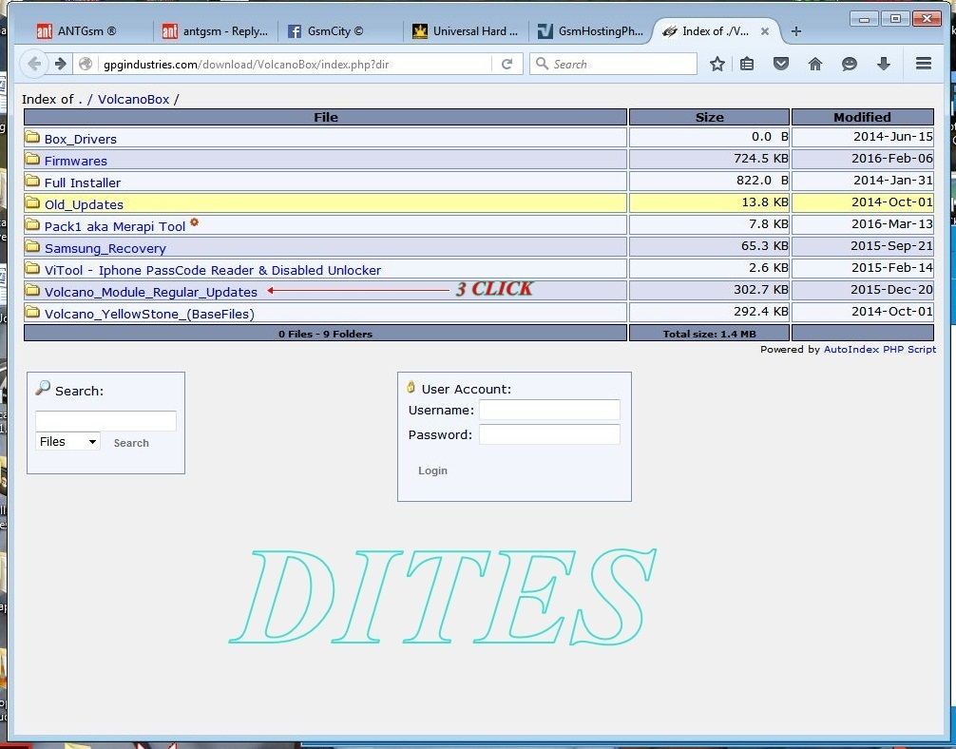Bookmark this page with the star icon
This screenshot has height=749, width=956.
click(x=717, y=64)
